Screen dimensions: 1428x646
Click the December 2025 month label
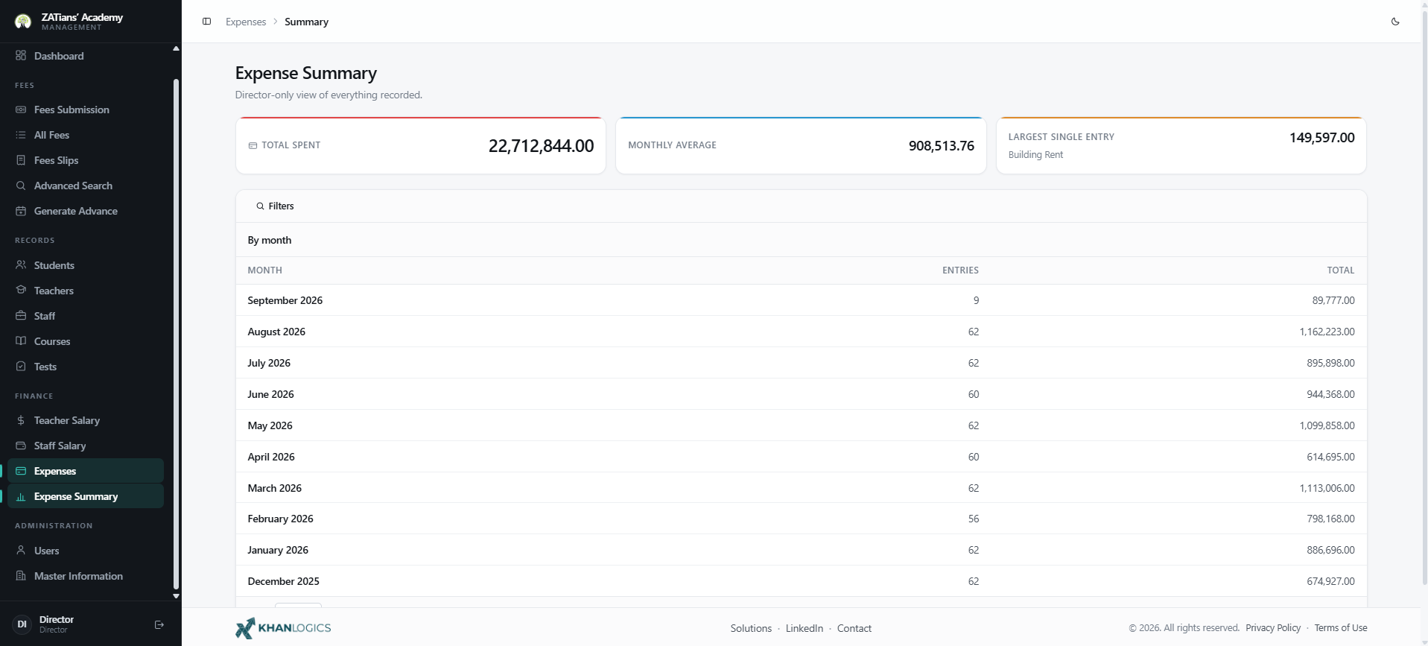[x=283, y=581]
